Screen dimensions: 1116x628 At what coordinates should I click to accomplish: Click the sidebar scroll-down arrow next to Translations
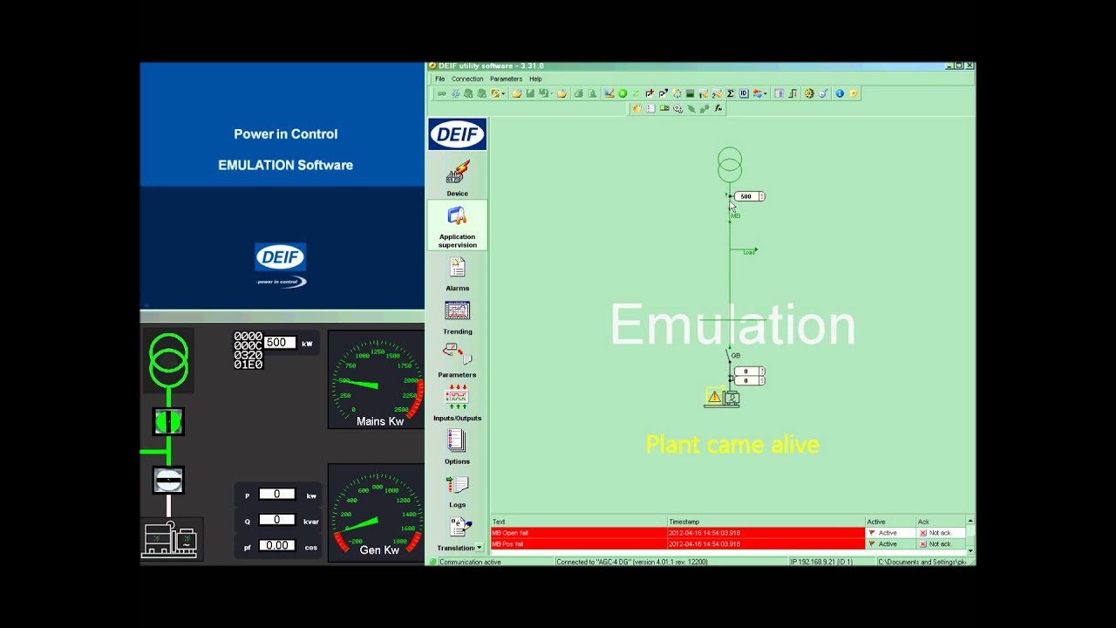[480, 548]
